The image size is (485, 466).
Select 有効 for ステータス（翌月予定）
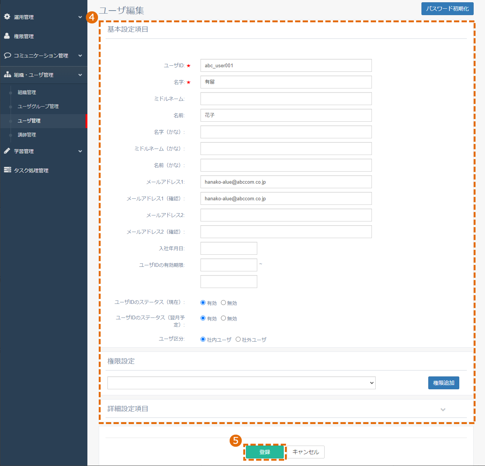[x=203, y=318]
